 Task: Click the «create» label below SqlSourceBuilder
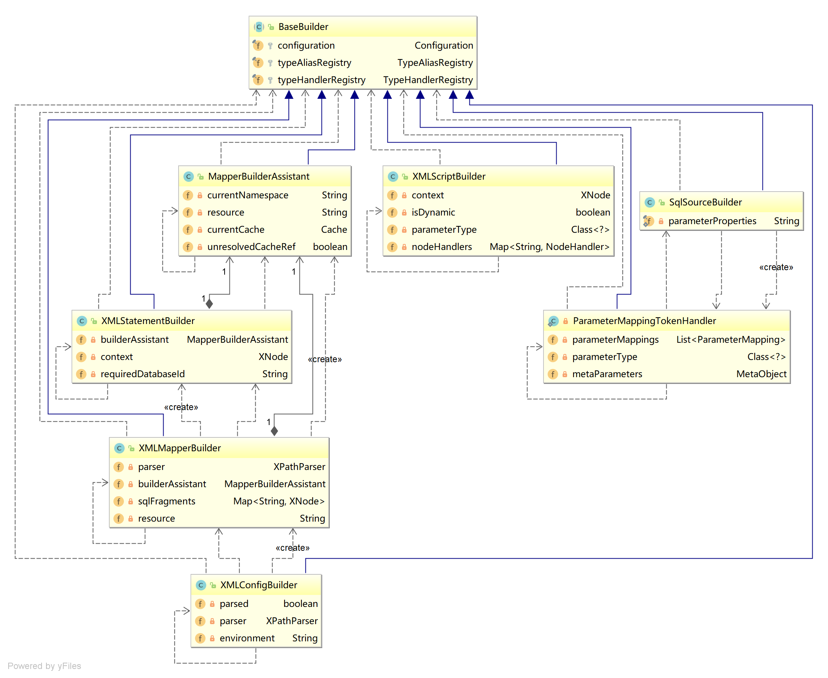point(776,268)
